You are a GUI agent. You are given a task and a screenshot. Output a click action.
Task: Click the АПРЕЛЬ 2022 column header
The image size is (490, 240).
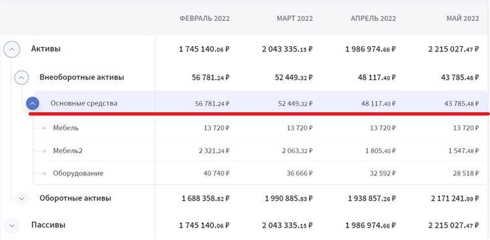pyautogui.click(x=374, y=18)
